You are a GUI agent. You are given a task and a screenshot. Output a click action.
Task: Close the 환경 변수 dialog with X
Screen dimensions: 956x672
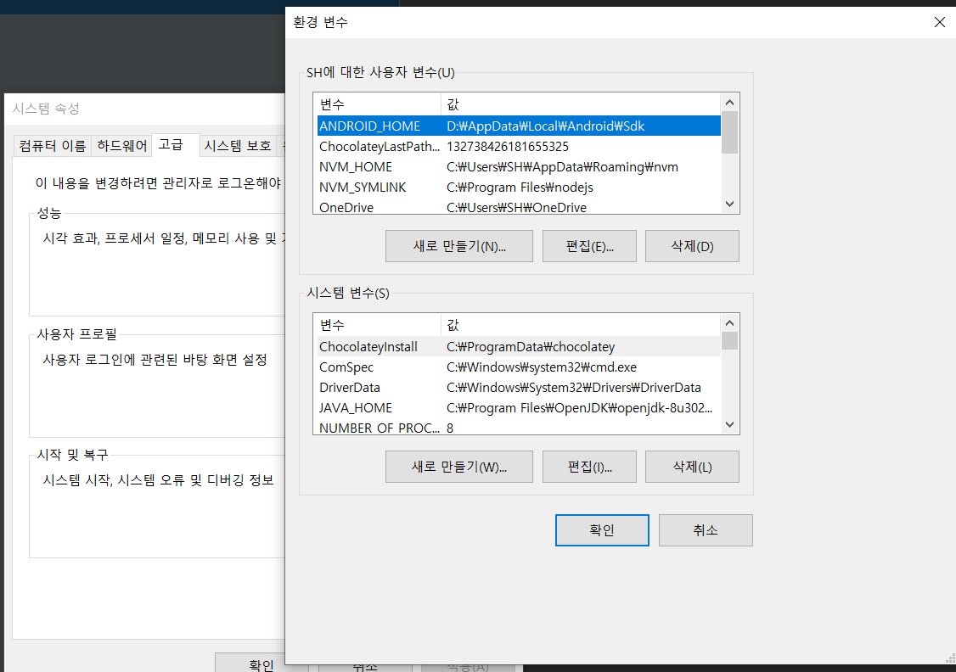(939, 23)
